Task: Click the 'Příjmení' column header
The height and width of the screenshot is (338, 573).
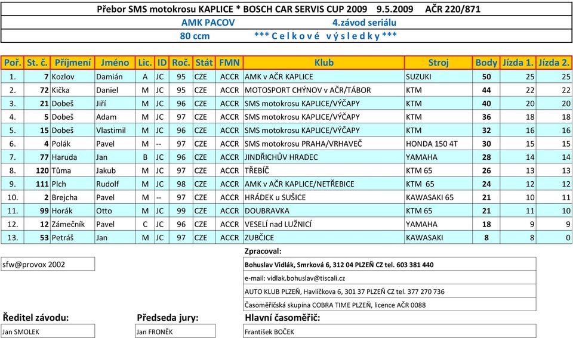Action: tap(73, 63)
